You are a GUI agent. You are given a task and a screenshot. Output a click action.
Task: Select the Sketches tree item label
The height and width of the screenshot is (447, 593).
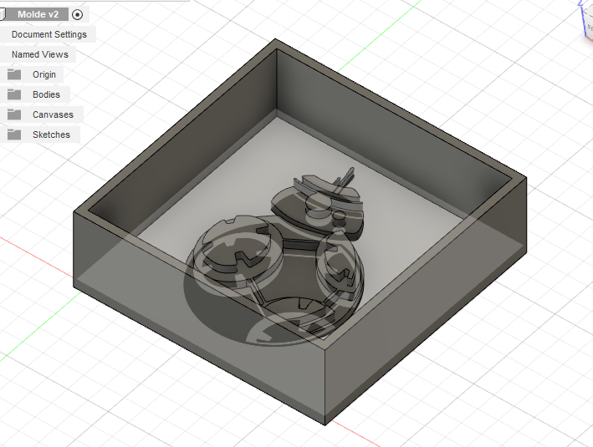[x=51, y=135]
